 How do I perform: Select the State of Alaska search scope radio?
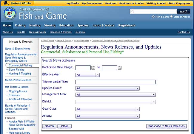171,16
